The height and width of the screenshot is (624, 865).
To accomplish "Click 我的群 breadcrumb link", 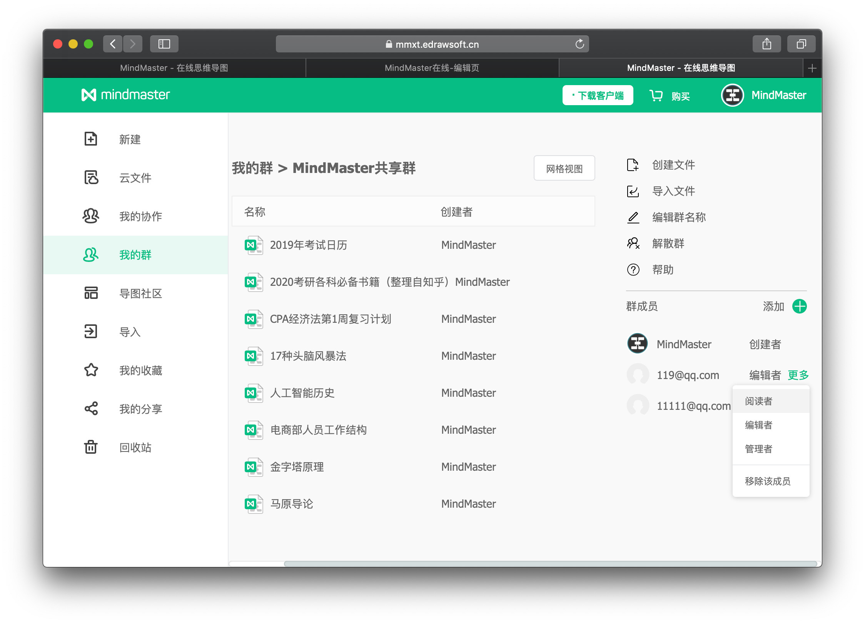I will 252,168.
